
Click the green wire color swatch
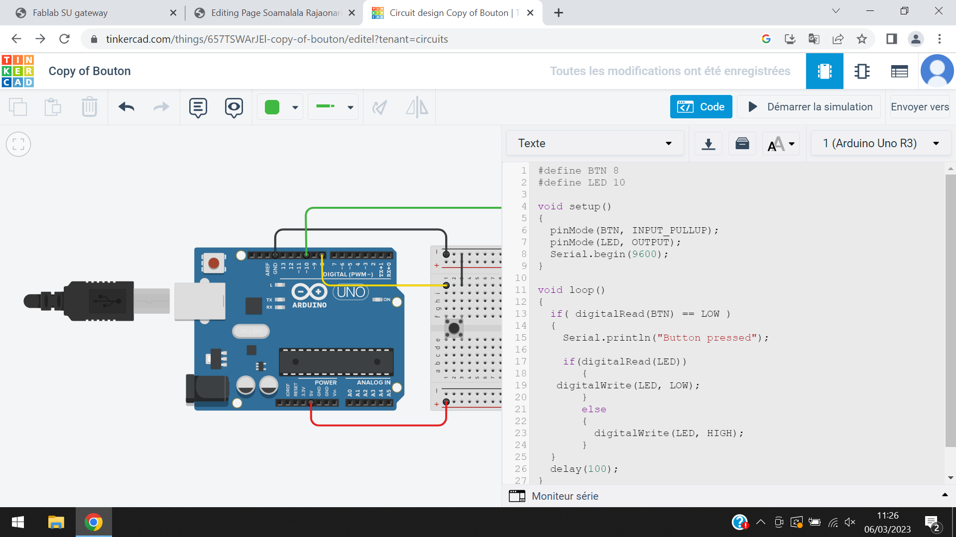tap(272, 107)
